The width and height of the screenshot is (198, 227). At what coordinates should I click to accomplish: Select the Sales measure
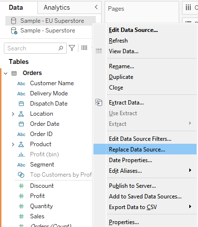tap(37, 216)
